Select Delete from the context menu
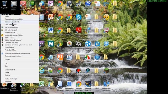The image size is (168, 94). 20,73
